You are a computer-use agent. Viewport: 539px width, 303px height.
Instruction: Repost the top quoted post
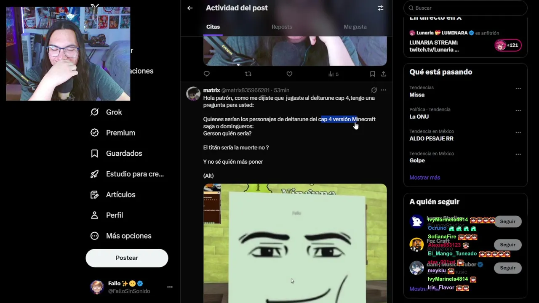[248, 74]
